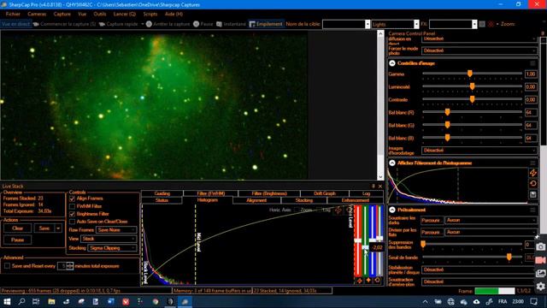Click the reset icon under colour sliders
This screenshot has height=308, width=547.
[377, 281]
